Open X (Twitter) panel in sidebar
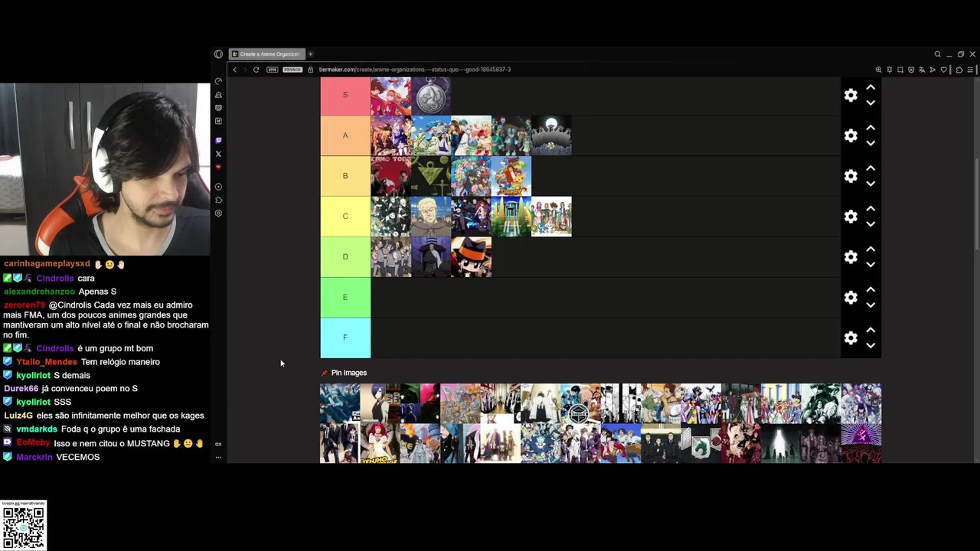Screen dimensions: 980x551 click(218, 154)
